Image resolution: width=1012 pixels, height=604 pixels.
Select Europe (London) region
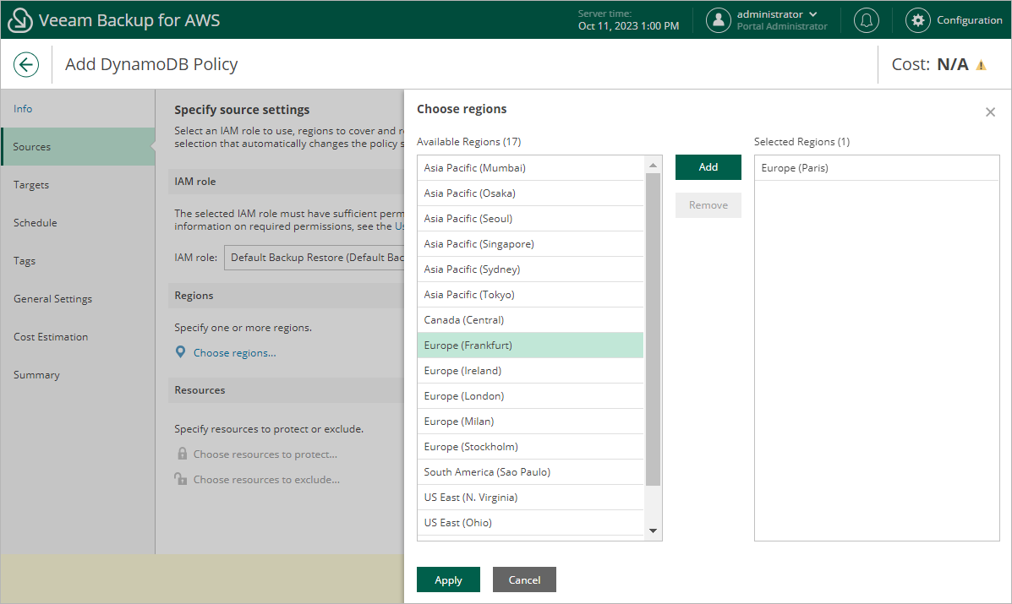pyautogui.click(x=531, y=396)
